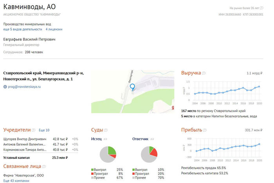Click email link prog@novoterskaya.ru
Screen dimensions: 274x183
click(24, 87)
